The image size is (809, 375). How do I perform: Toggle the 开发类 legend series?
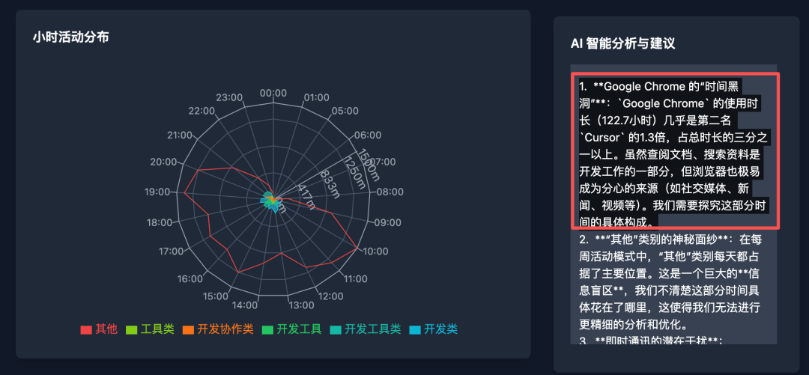point(433,329)
